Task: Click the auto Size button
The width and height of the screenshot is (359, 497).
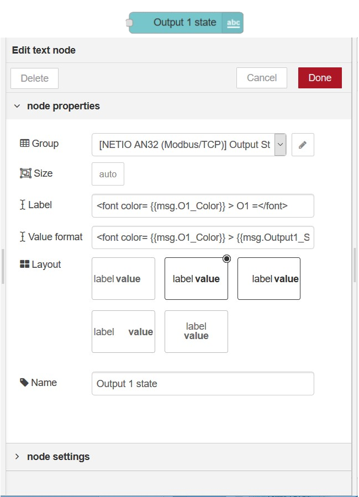Action: 108,174
